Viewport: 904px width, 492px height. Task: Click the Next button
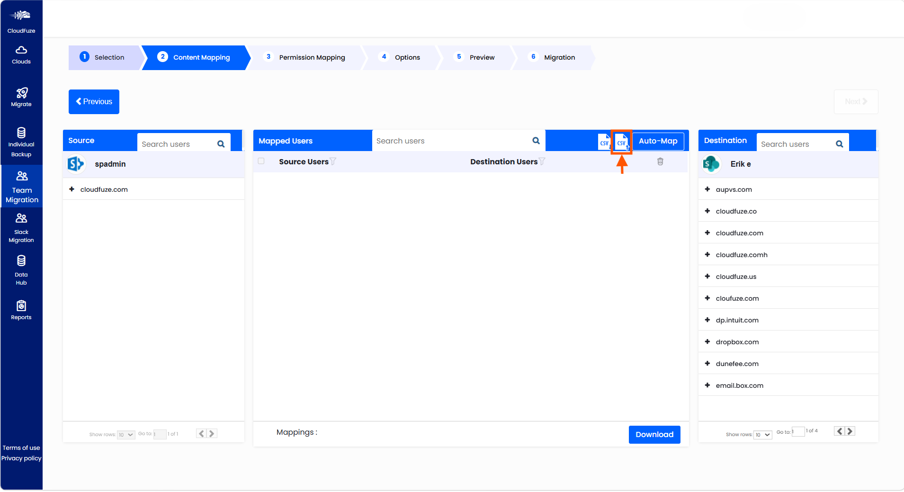click(856, 102)
